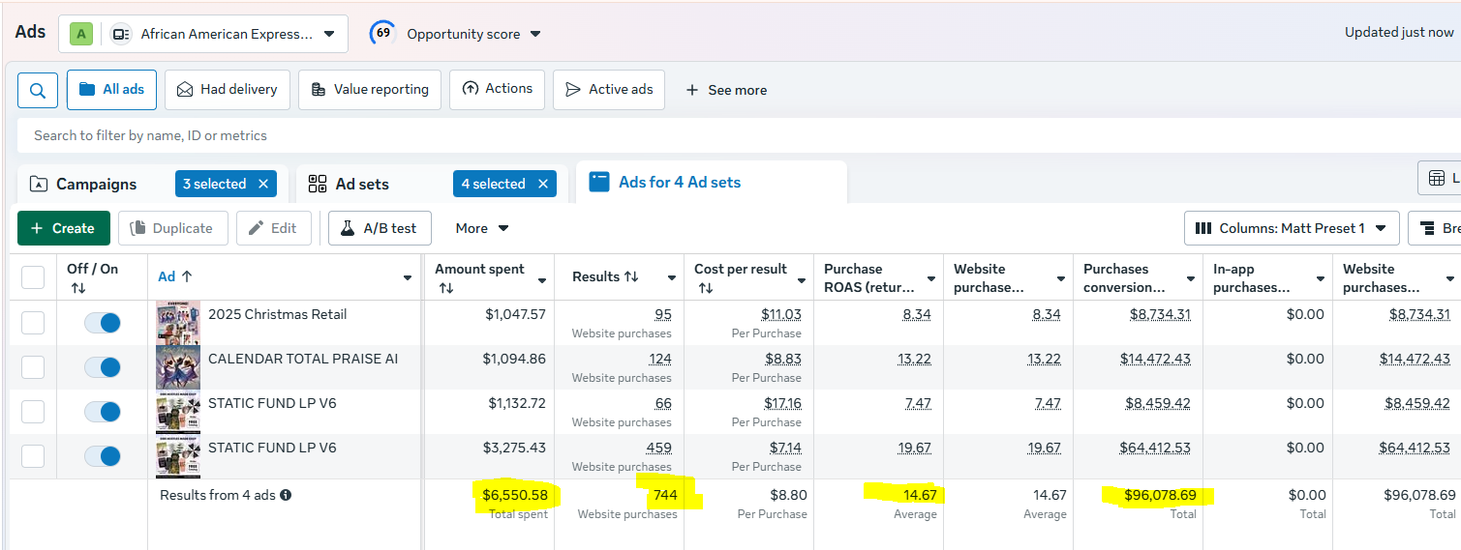Click the green account avatar A icon
Image resolution: width=1461 pixels, height=550 pixels.
tap(81, 34)
